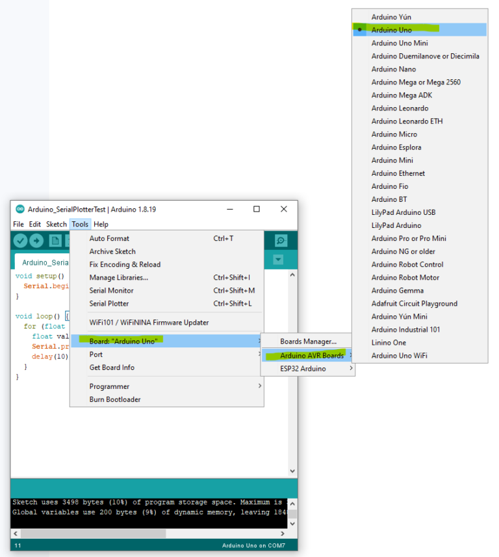Click the Verify sketch checkmark icon

click(x=20, y=241)
